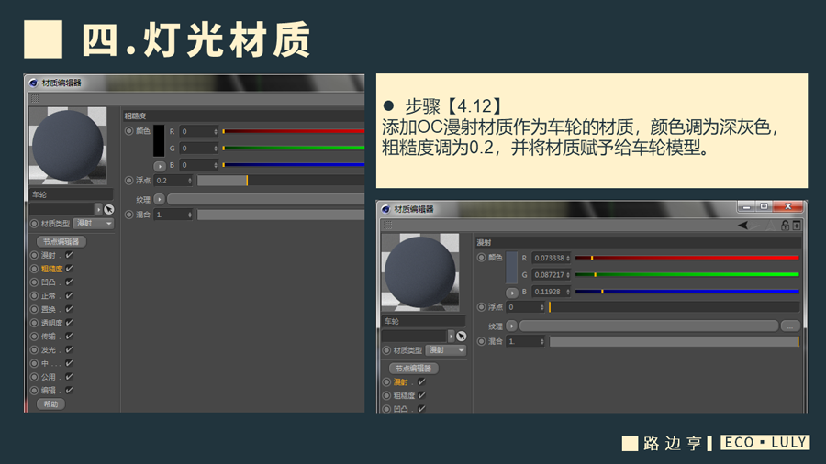Click the grip icon at top-left of the roughness editor
The image size is (826, 464).
[x=35, y=98]
